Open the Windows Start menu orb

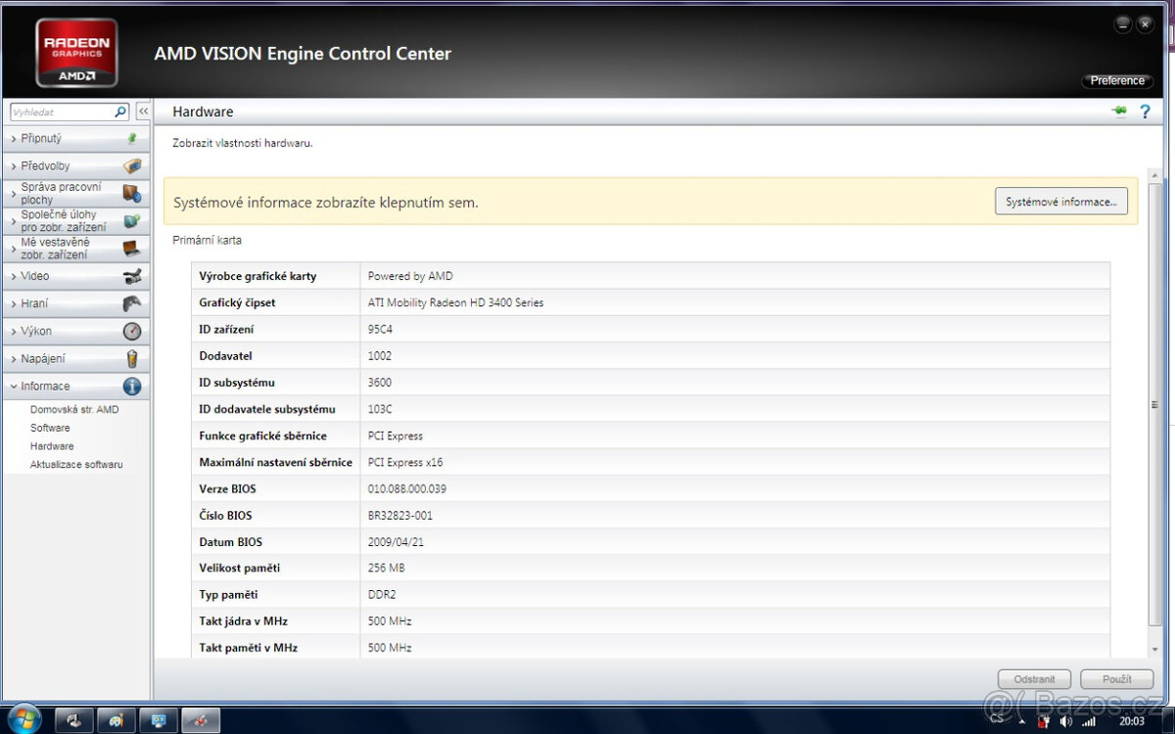(23, 719)
